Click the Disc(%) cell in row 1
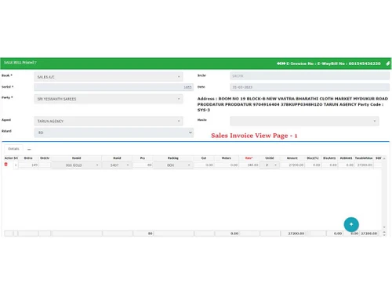The image size is (392, 294). tap(313, 165)
